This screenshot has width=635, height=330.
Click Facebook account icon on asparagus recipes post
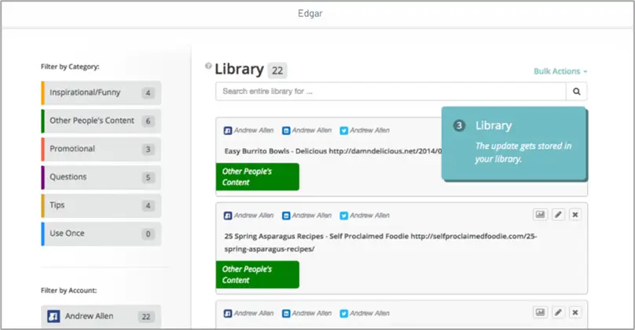228,216
